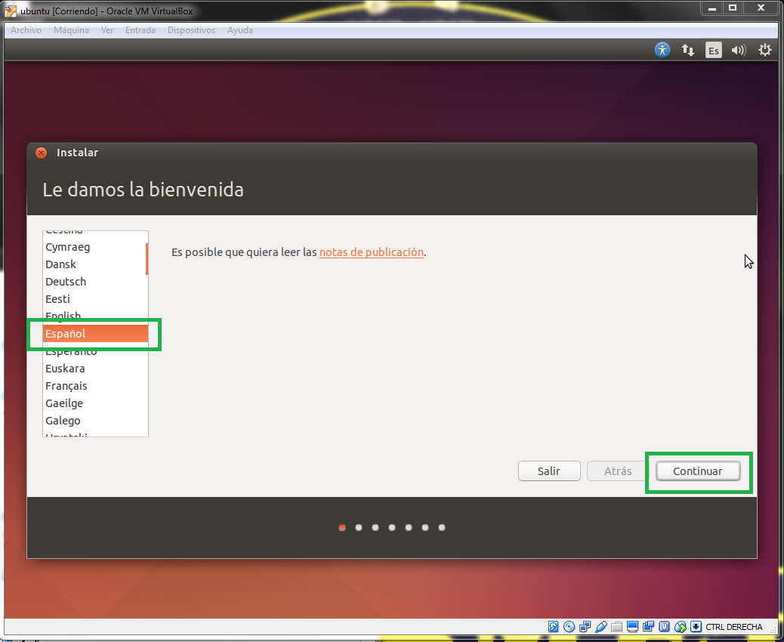Select Galego in the language list

click(94, 421)
